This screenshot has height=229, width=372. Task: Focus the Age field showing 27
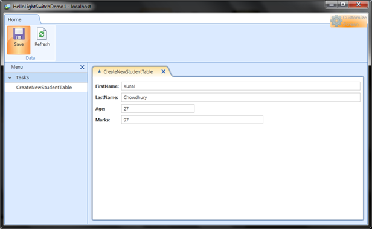[x=158, y=108]
